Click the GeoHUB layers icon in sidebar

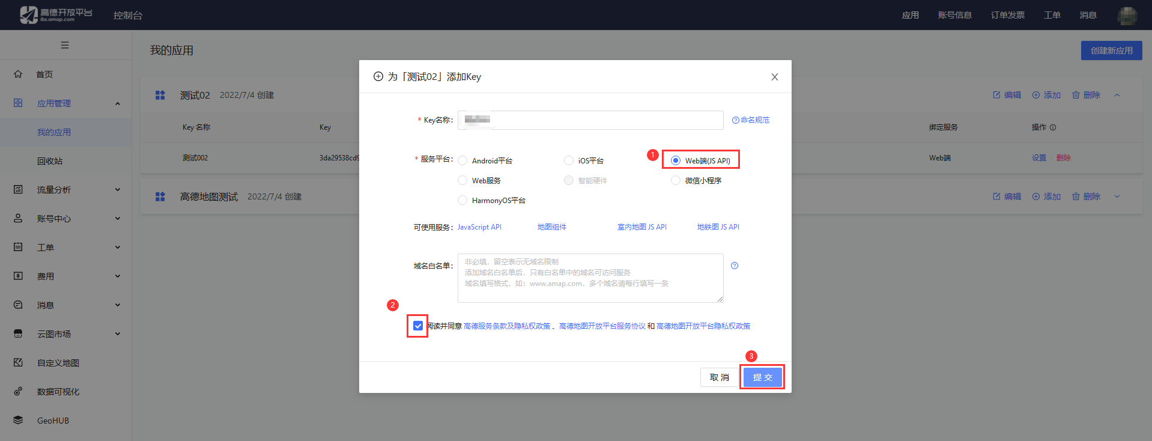tap(18, 420)
